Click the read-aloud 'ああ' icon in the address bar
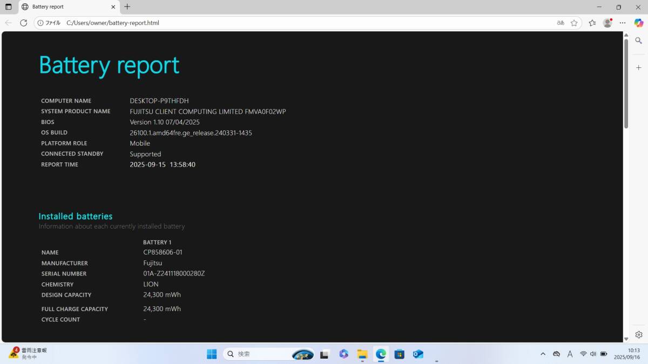 pyautogui.click(x=561, y=23)
